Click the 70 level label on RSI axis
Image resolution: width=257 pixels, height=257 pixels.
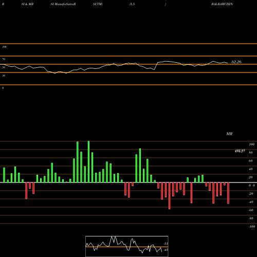[4, 59]
